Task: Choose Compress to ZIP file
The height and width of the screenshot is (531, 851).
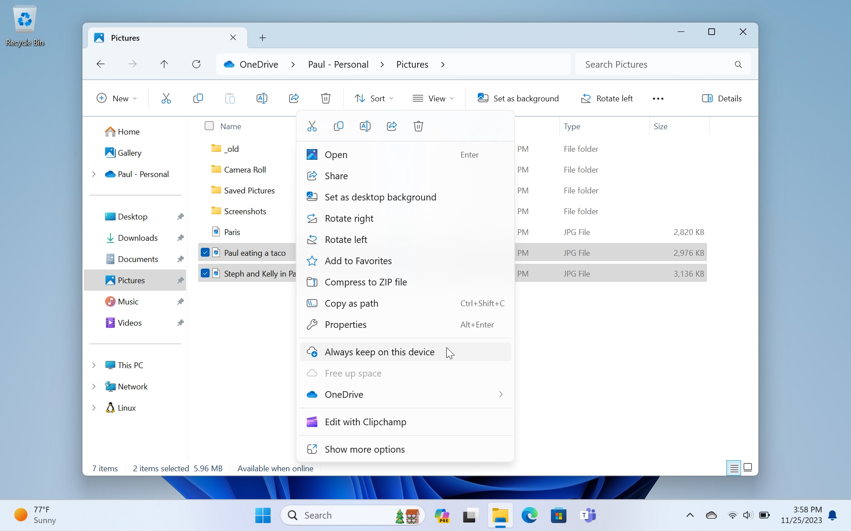Action: coord(366,282)
